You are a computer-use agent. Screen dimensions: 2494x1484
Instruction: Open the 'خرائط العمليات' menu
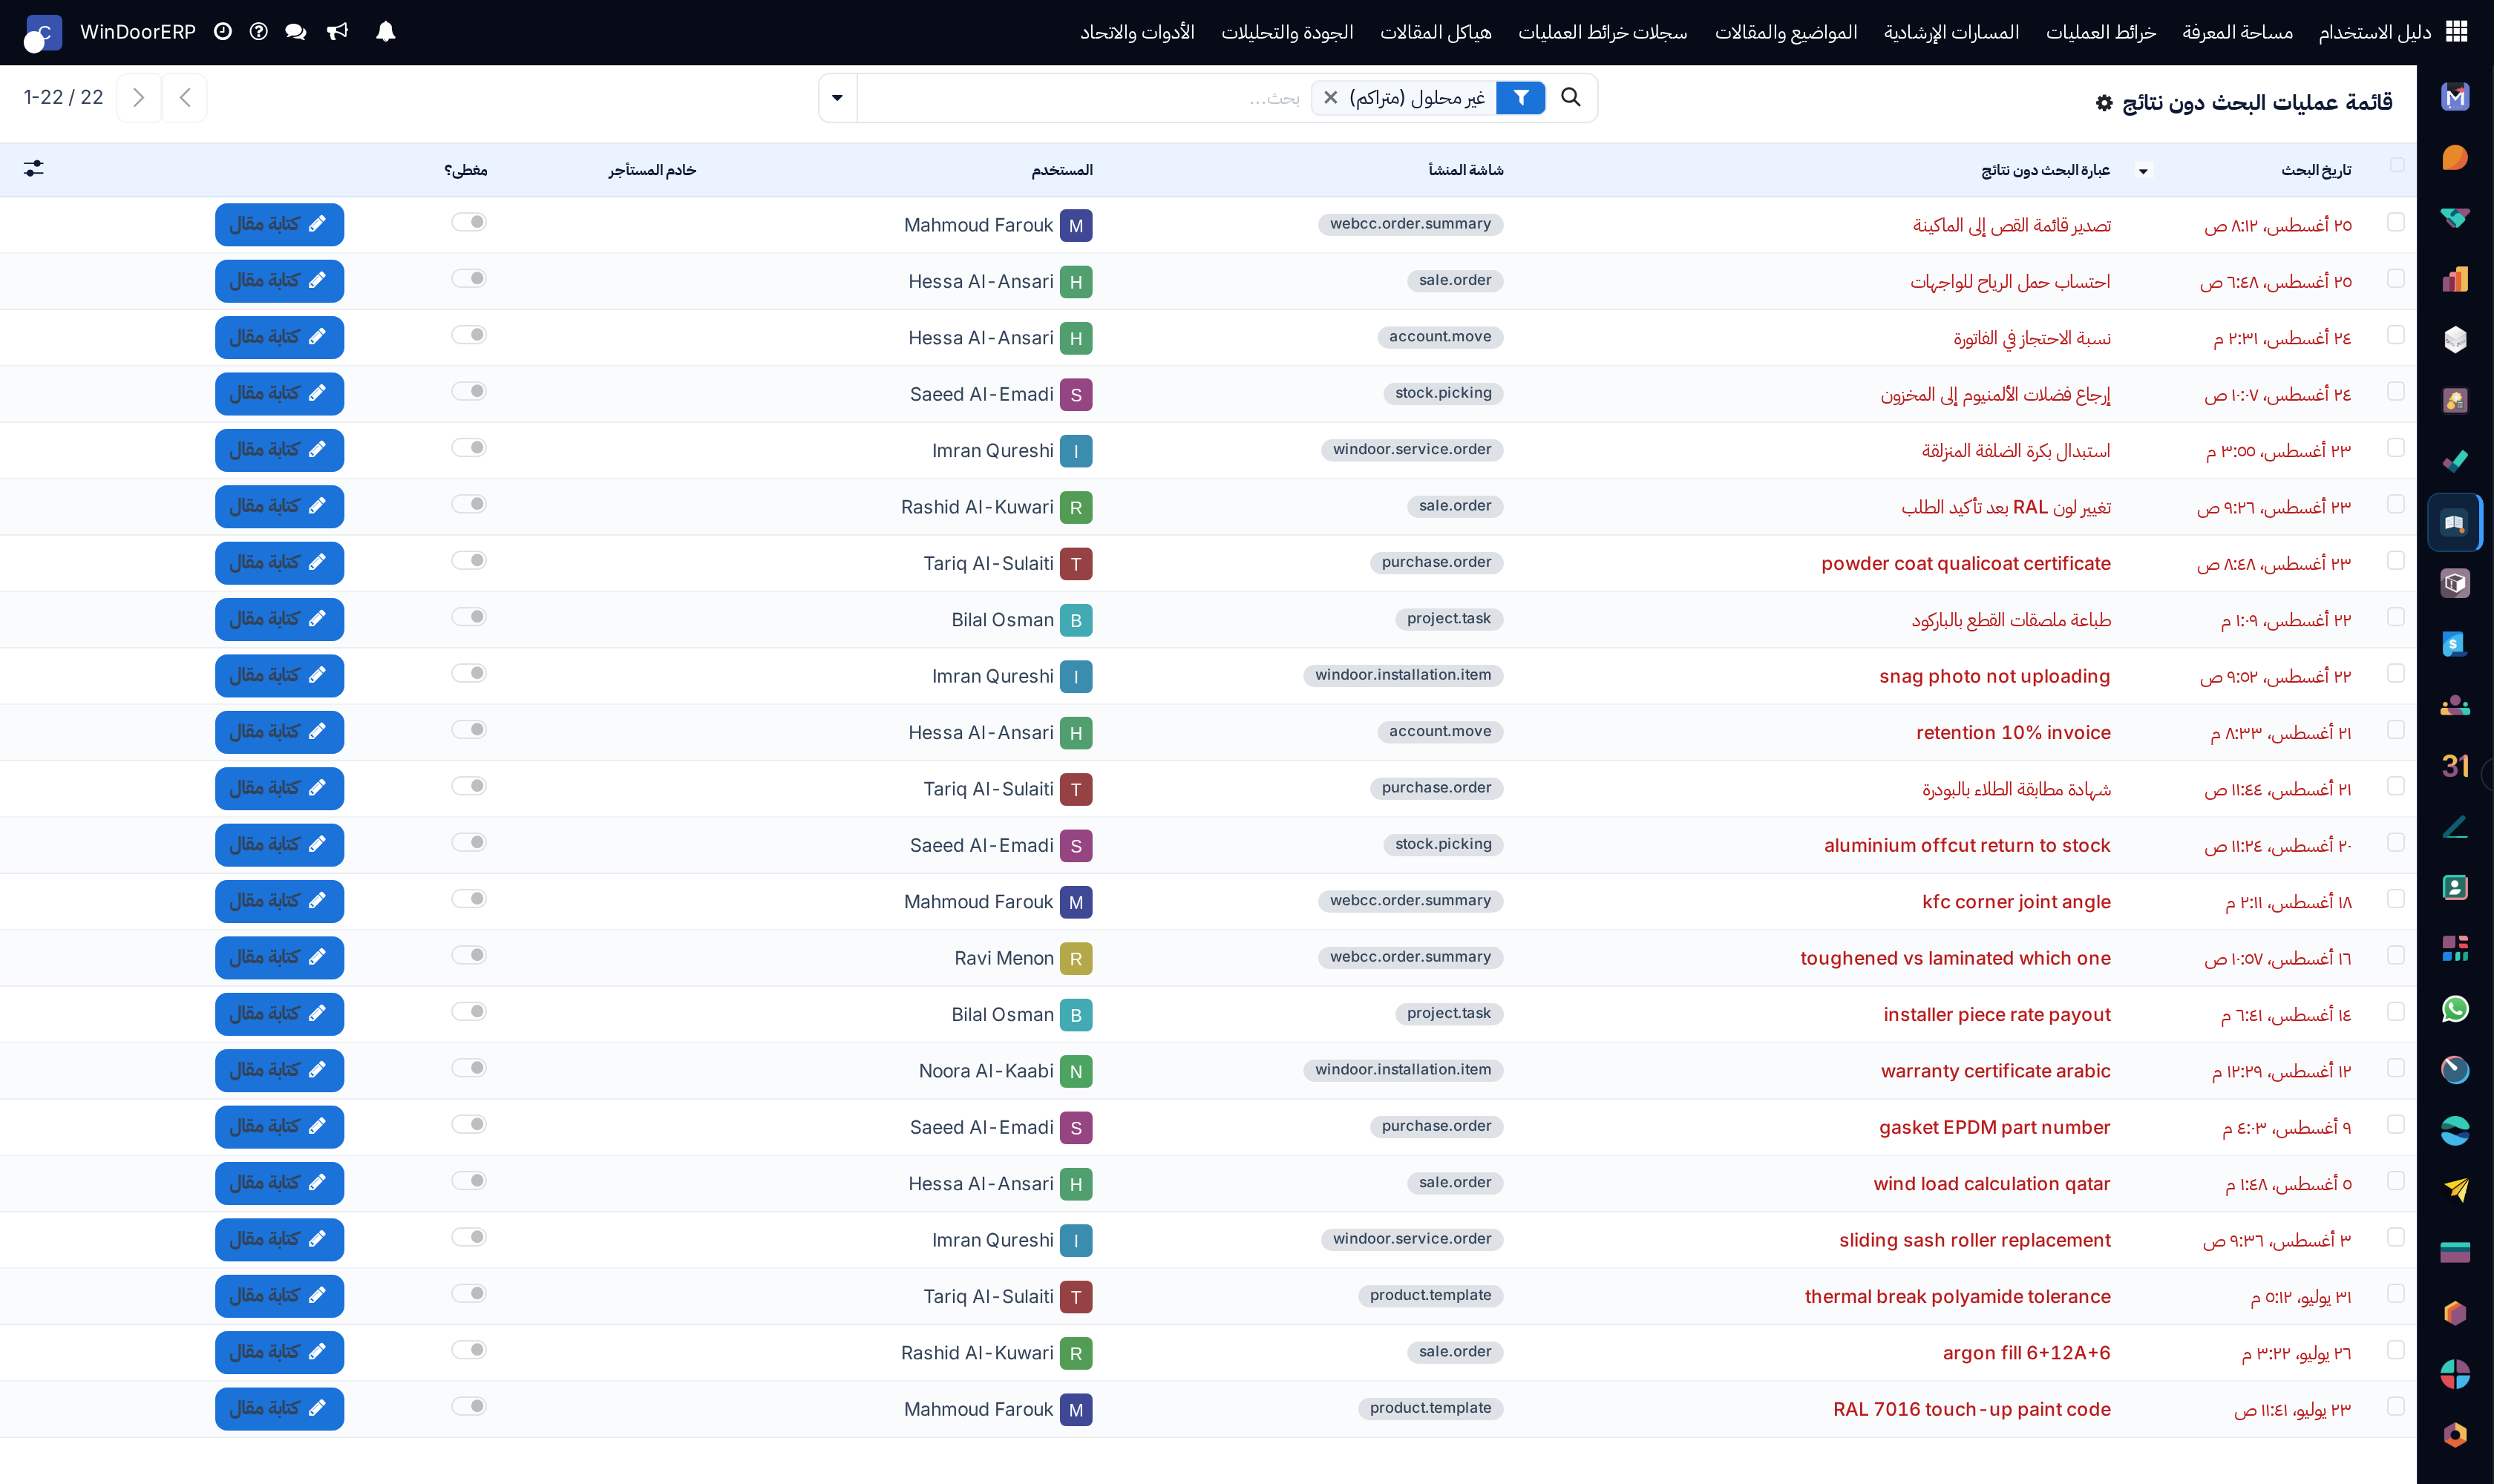tap(2101, 32)
